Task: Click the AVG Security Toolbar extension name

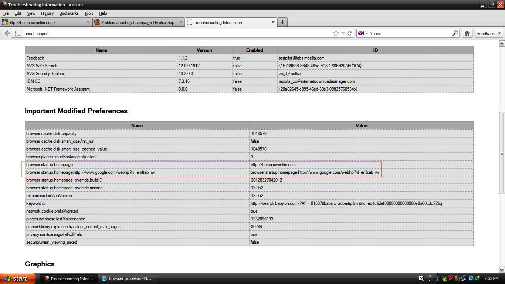Action: 45,74
